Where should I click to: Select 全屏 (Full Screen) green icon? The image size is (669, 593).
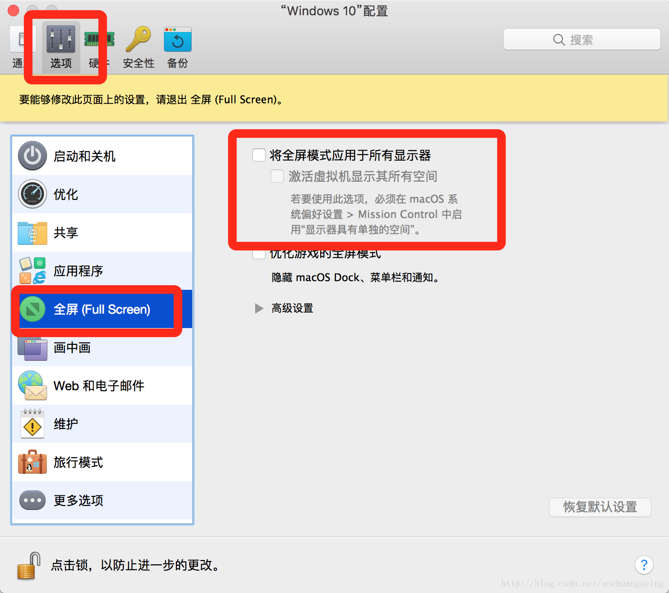tap(32, 309)
